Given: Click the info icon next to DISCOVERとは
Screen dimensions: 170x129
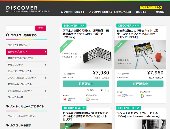Looking at the screenshot, I should (115, 12).
